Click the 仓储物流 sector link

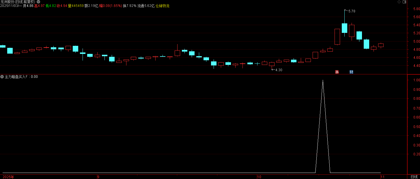click(163, 6)
